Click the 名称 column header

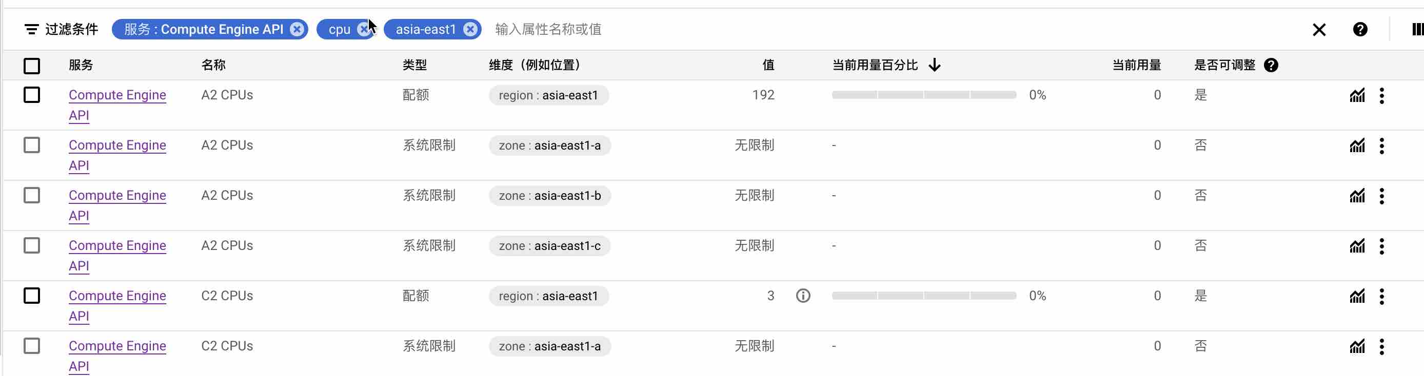click(213, 65)
